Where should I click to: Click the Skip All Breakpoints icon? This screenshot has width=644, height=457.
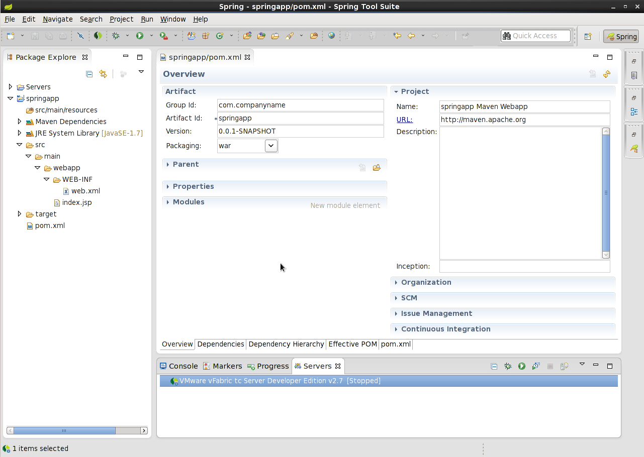pyautogui.click(x=80, y=36)
